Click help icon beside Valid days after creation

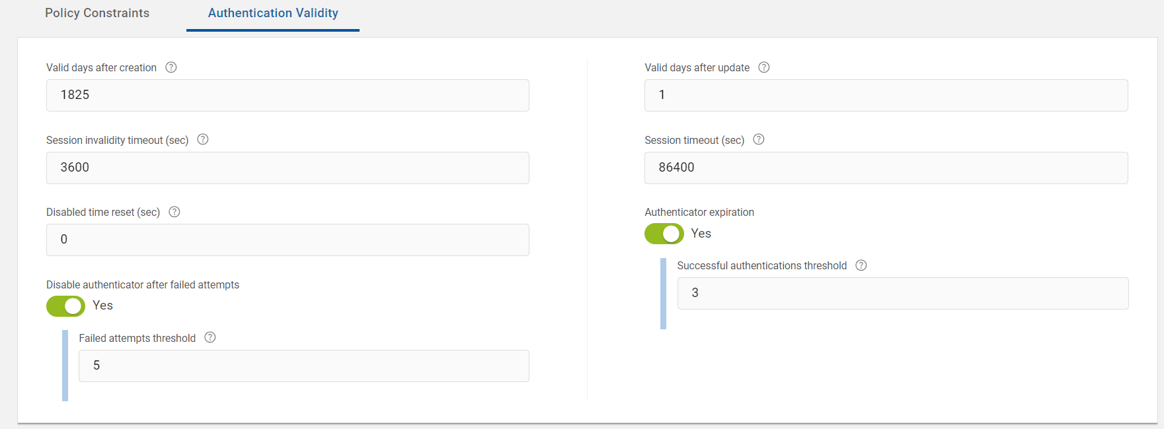[x=171, y=67]
